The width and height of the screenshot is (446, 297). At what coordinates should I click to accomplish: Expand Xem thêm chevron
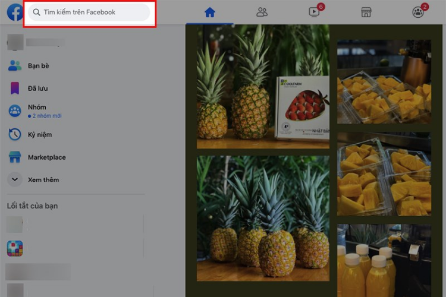click(14, 179)
